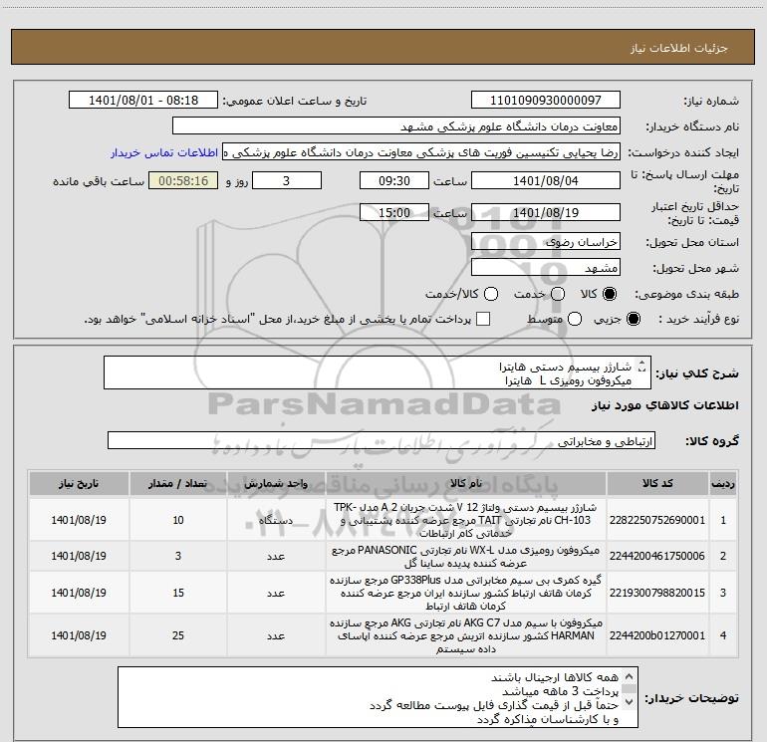The image size is (767, 742).
Task: Click the جزئیات اطلاعات نیاز page header
Action: pos(679,48)
